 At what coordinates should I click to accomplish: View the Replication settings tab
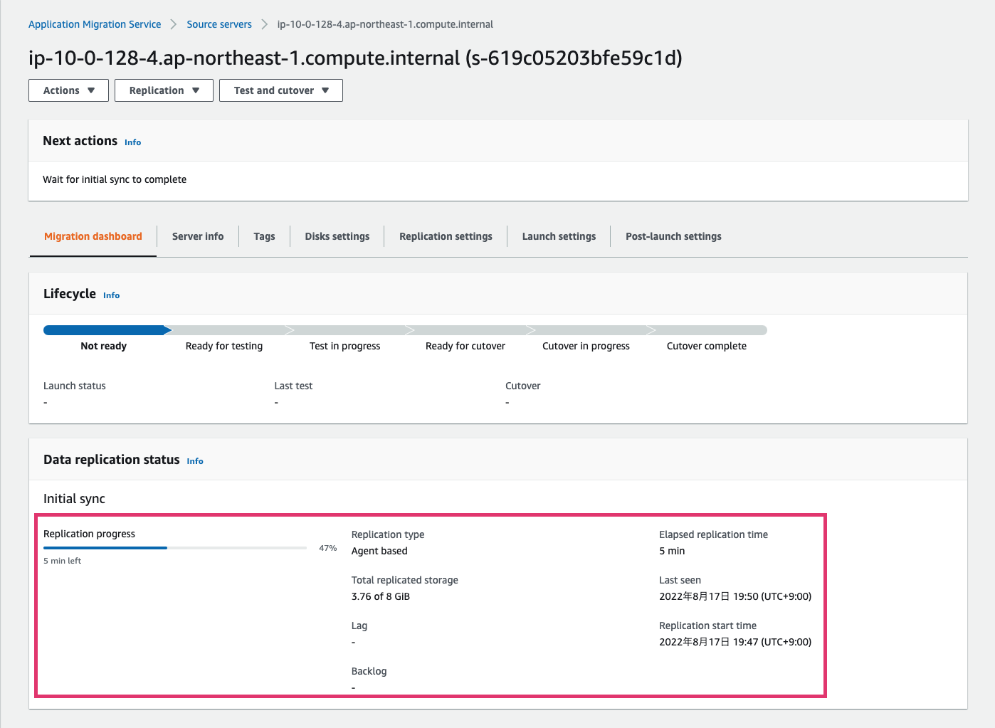[x=446, y=236]
